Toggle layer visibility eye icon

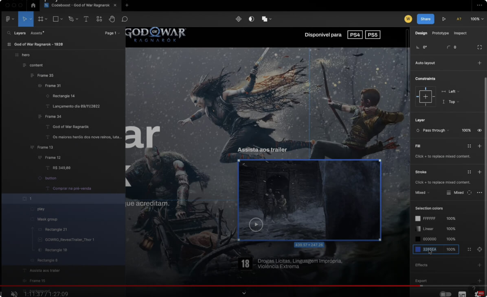479,131
